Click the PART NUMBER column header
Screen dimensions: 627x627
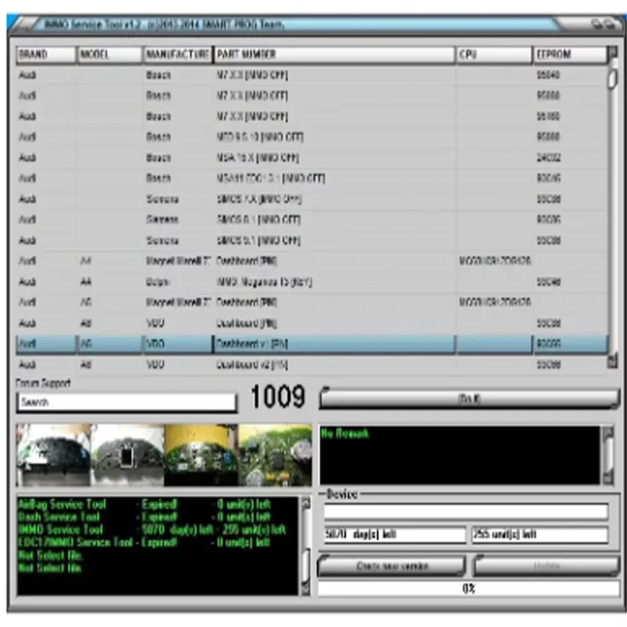click(x=334, y=55)
